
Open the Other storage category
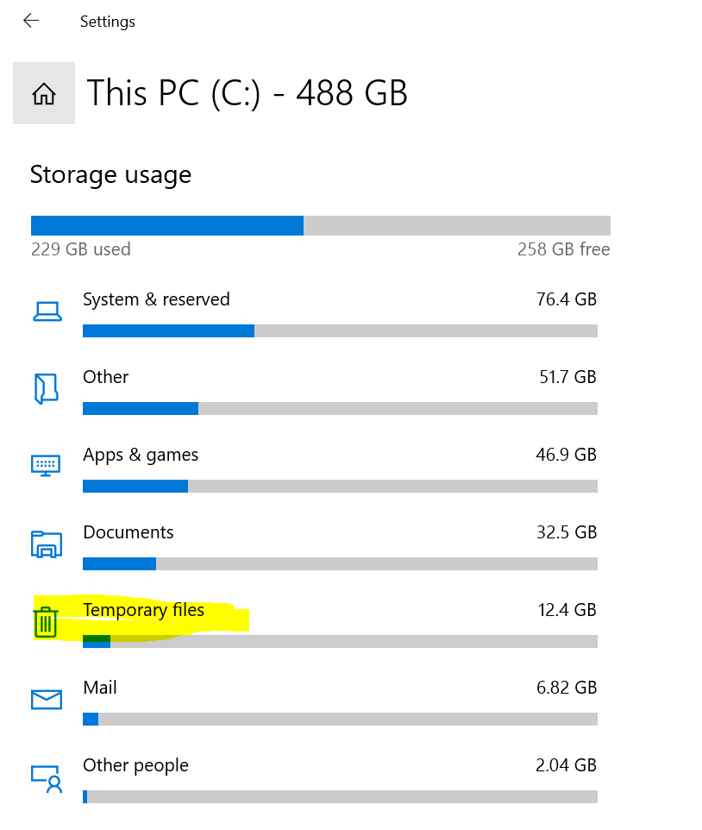[106, 378]
